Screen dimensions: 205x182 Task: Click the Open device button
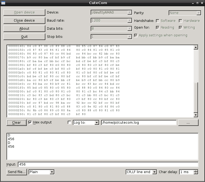24,12
